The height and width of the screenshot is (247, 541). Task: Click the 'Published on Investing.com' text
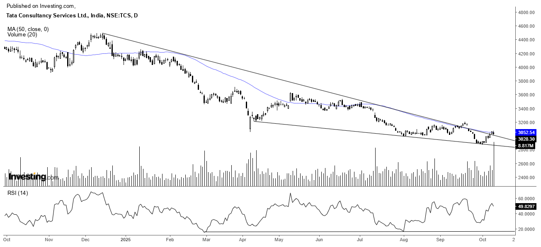tap(41, 6)
